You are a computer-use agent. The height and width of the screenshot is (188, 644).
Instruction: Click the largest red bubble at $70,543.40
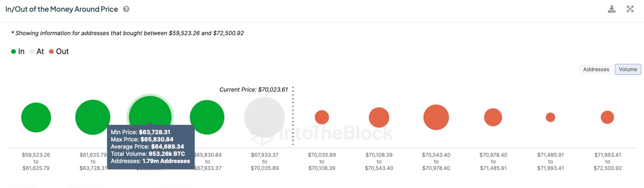pos(436,117)
